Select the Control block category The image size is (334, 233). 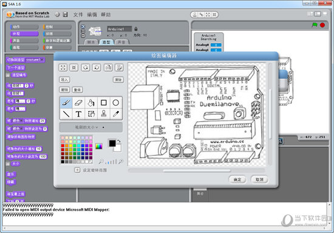57,27
